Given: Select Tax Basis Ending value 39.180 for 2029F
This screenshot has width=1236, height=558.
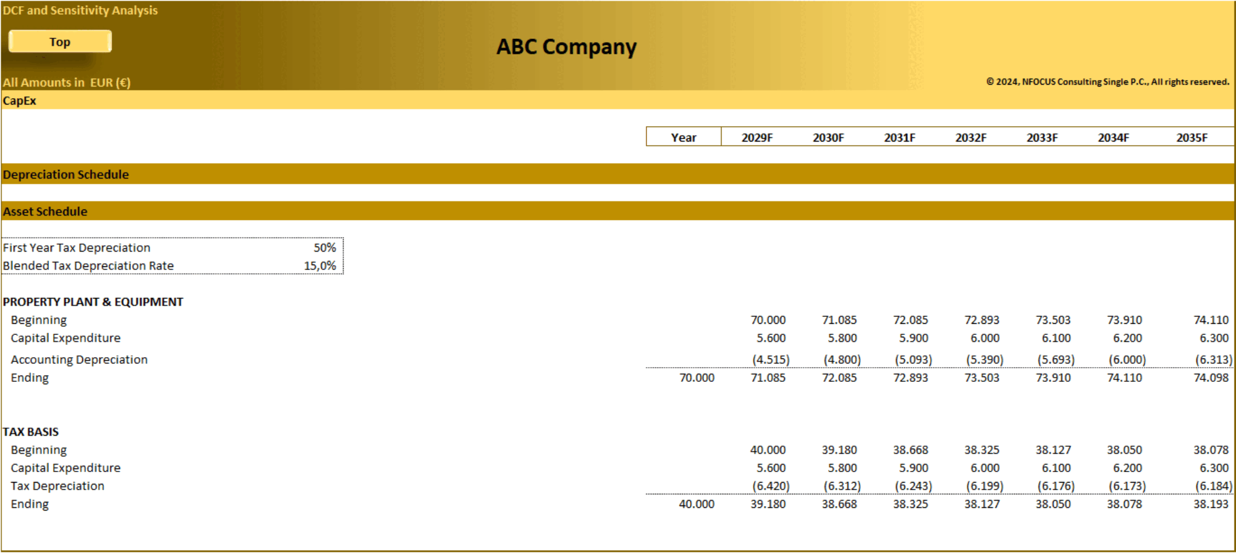Looking at the screenshot, I should click(768, 504).
